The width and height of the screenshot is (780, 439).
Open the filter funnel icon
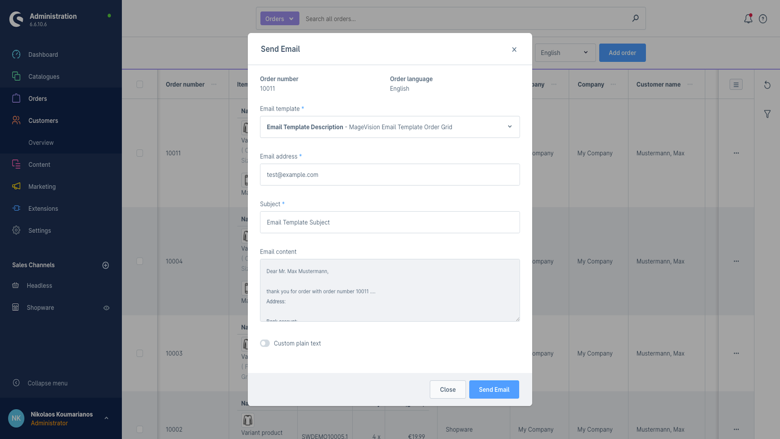coord(767,114)
